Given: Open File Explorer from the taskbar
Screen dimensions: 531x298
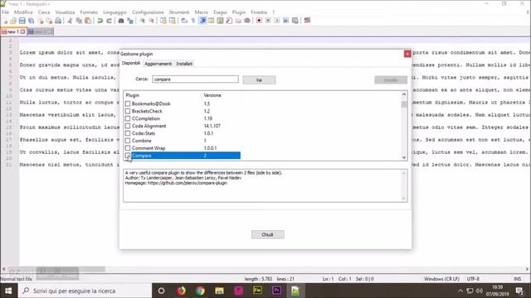Looking at the screenshot, I should (x=219, y=291).
